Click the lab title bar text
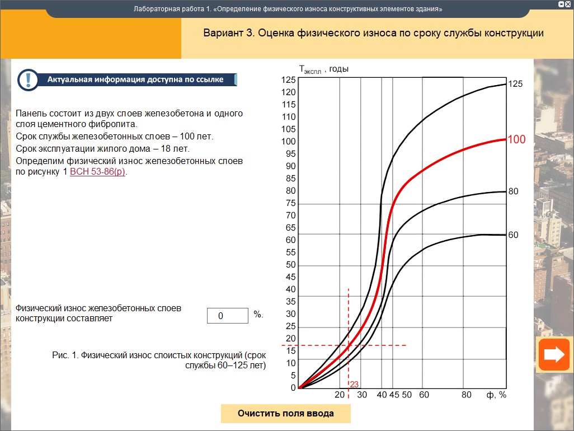The width and height of the screenshot is (574, 431). point(288,9)
